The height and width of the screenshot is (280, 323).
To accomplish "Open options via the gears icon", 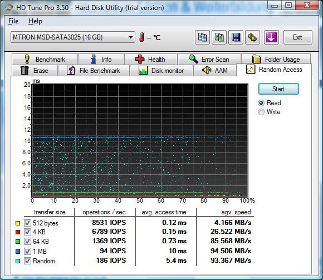I will [252, 37].
